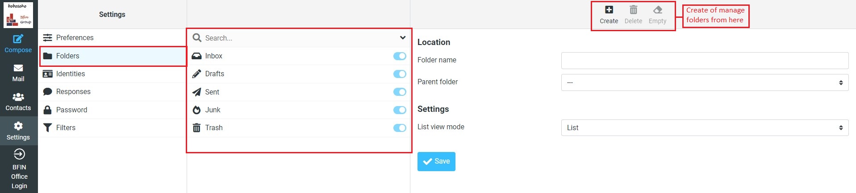Viewport: 856px width, 193px height.
Task: Open the Identities settings section
Action: pos(71,74)
